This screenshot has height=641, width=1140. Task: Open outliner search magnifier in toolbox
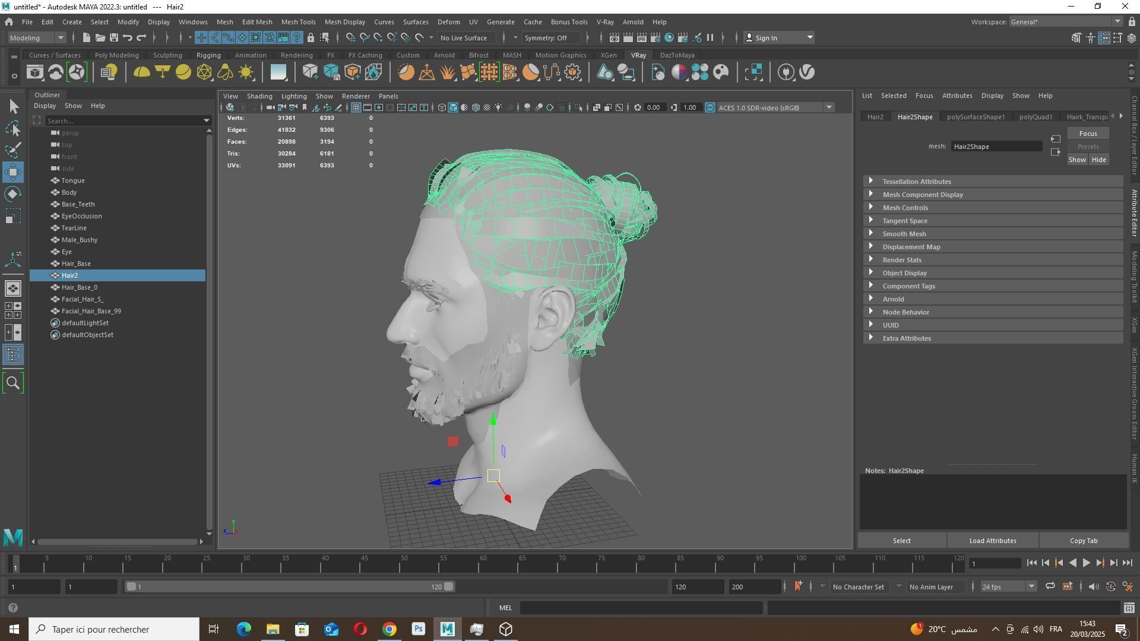(x=13, y=383)
